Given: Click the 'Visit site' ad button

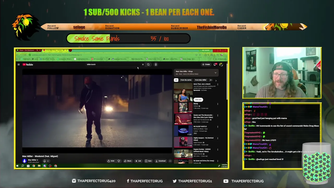Looking at the screenshot, I should (198, 99).
